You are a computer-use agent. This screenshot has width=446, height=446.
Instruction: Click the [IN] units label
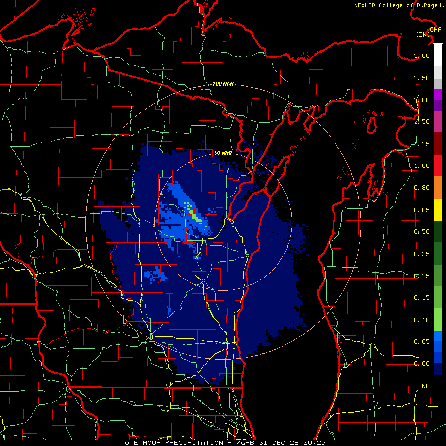click(x=423, y=34)
